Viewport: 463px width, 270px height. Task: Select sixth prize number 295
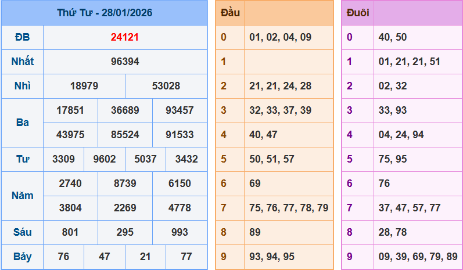coord(125,232)
